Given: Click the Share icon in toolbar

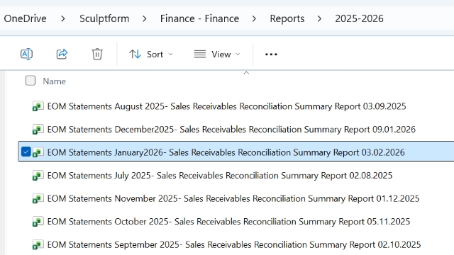Looking at the screenshot, I should [x=62, y=54].
